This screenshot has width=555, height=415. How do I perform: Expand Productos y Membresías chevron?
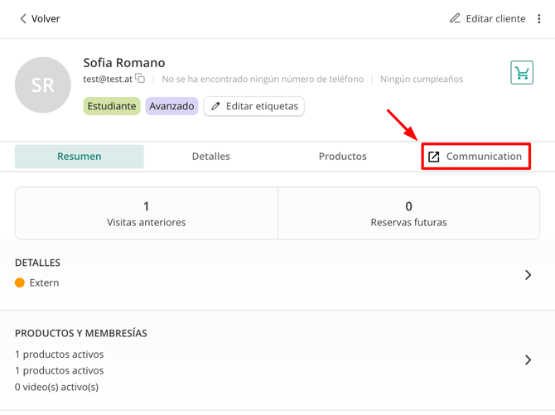point(528,360)
